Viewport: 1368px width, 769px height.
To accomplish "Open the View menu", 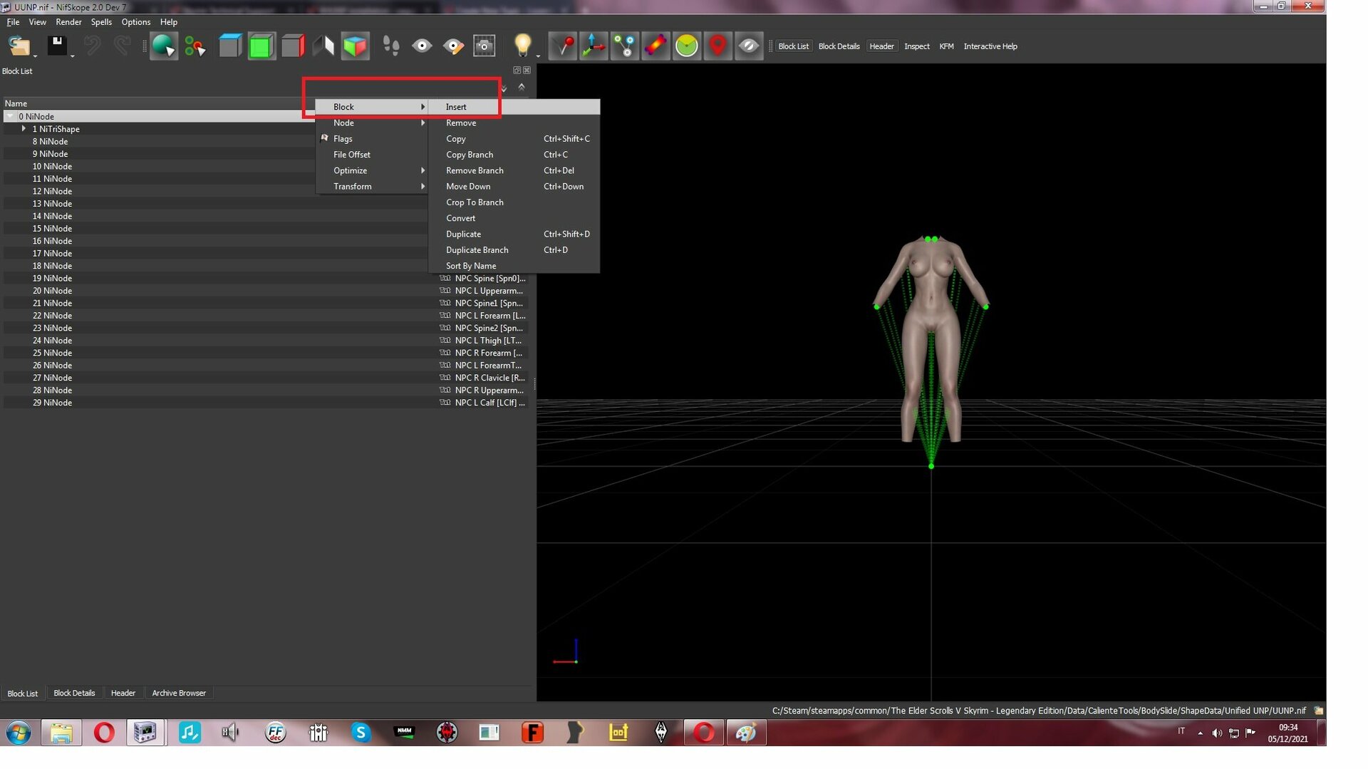I will pos(37,22).
